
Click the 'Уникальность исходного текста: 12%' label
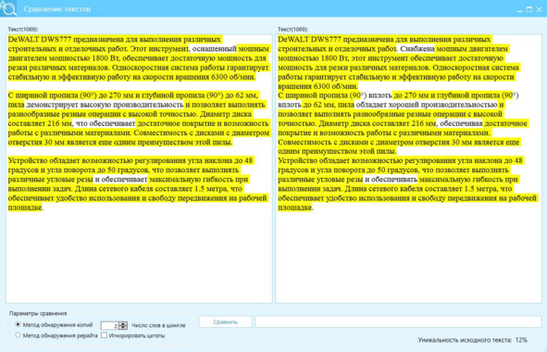473,340
